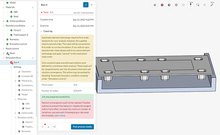Click the tree panel vertical scrollbar
The height and width of the screenshot is (135, 220).
[36, 74]
